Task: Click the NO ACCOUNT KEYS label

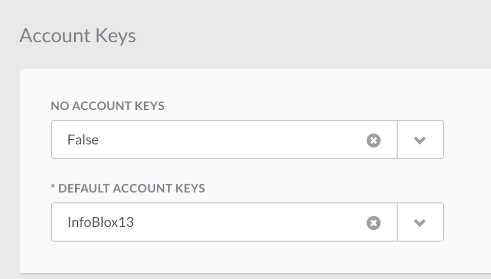Action: pyautogui.click(x=107, y=106)
